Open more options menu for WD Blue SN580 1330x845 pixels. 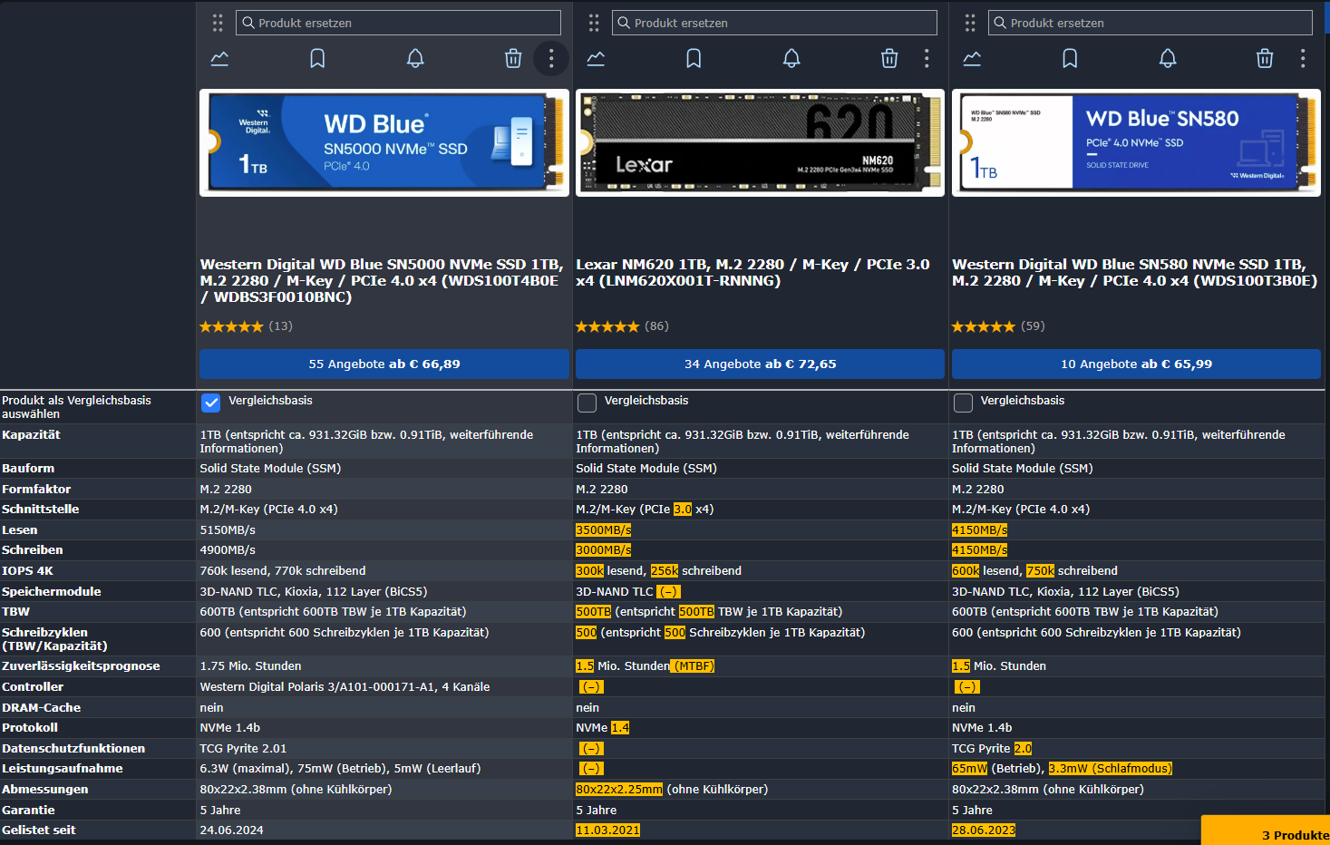(x=1303, y=59)
